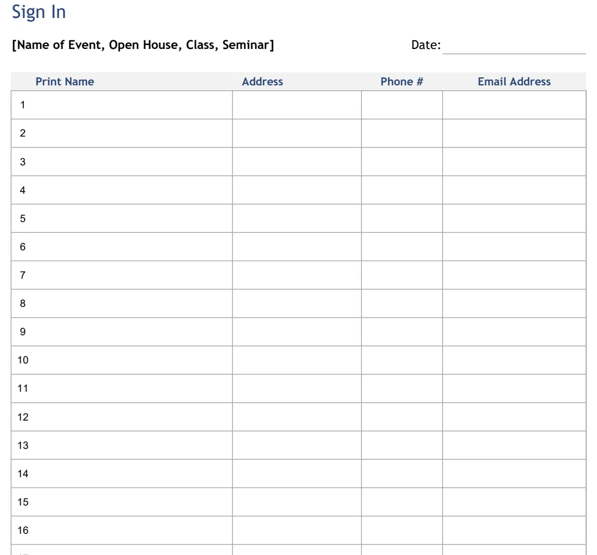Viewport: 597px width, 555px height.
Task: Click the Sign In title
Action: pyautogui.click(x=39, y=12)
